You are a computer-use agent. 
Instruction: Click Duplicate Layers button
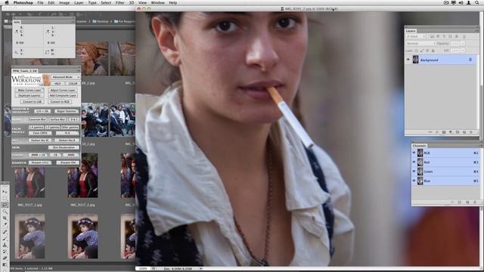29,96
